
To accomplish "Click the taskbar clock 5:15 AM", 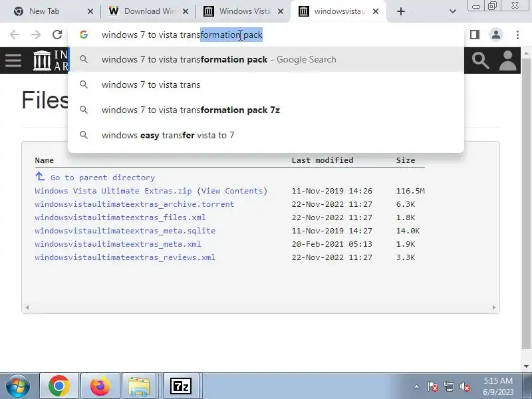I will (498, 380).
